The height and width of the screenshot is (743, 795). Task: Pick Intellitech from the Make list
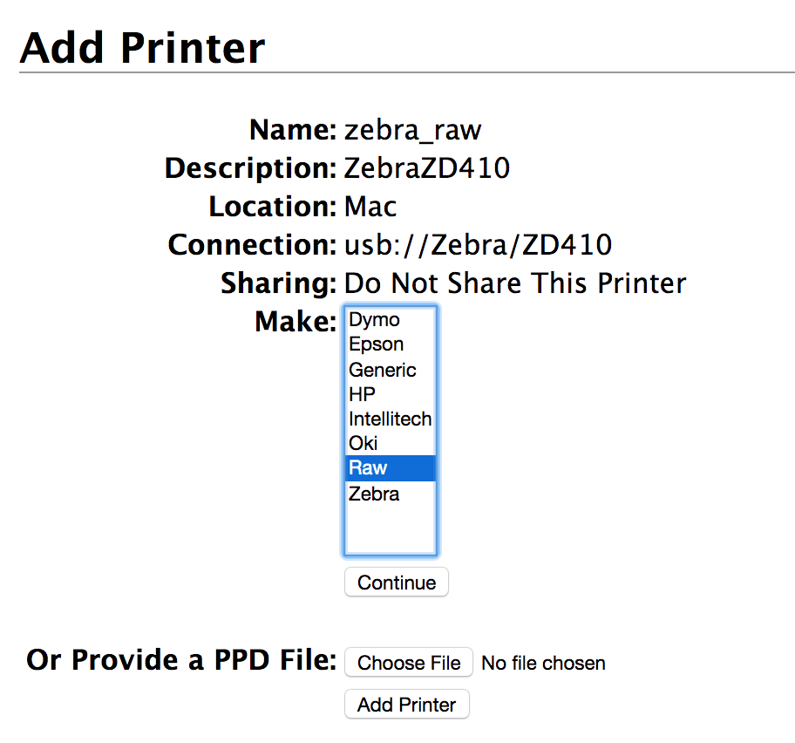tap(390, 419)
